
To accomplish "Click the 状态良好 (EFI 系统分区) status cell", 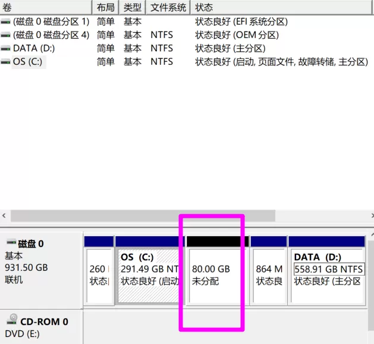I will (x=241, y=22).
